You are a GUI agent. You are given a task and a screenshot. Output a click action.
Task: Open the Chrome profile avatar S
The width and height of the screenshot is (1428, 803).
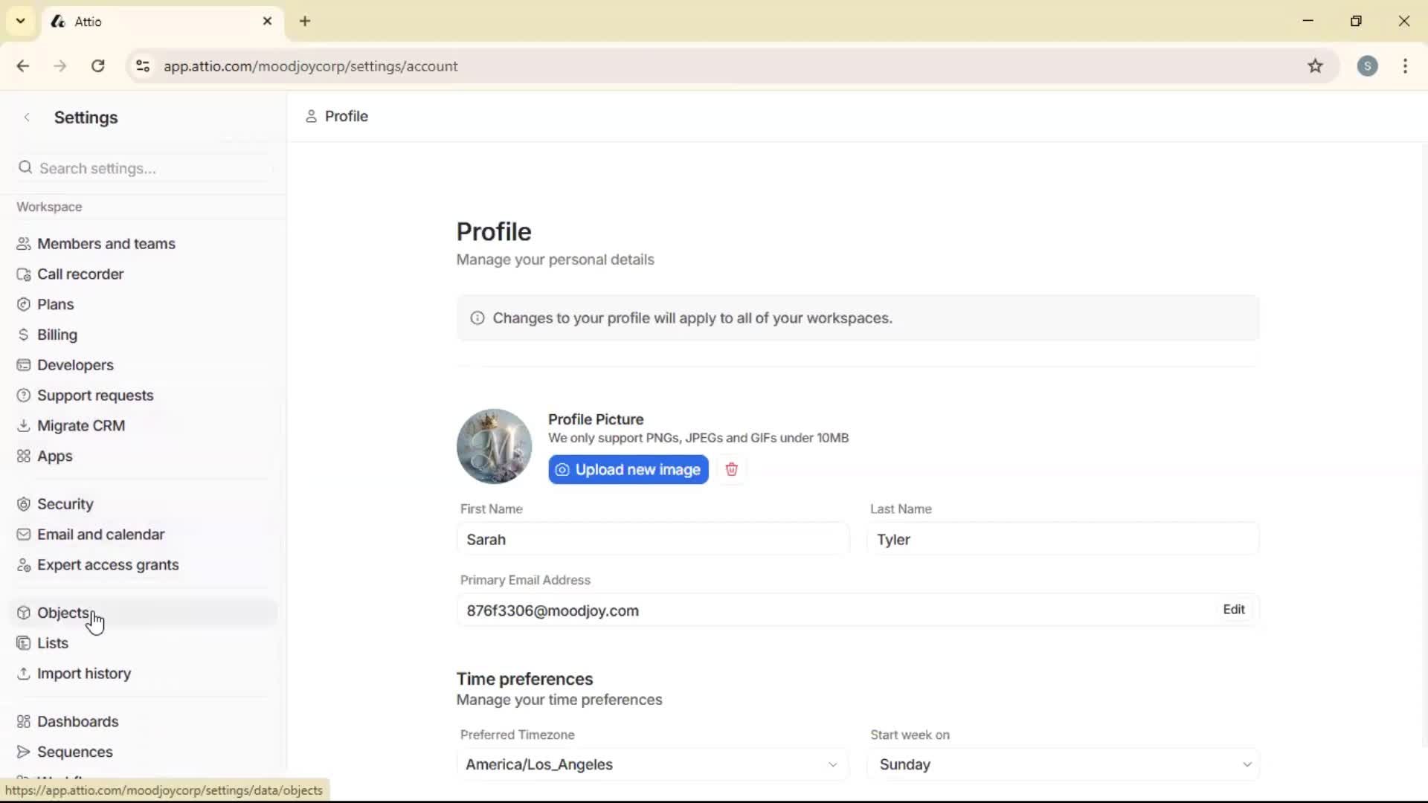pyautogui.click(x=1367, y=66)
